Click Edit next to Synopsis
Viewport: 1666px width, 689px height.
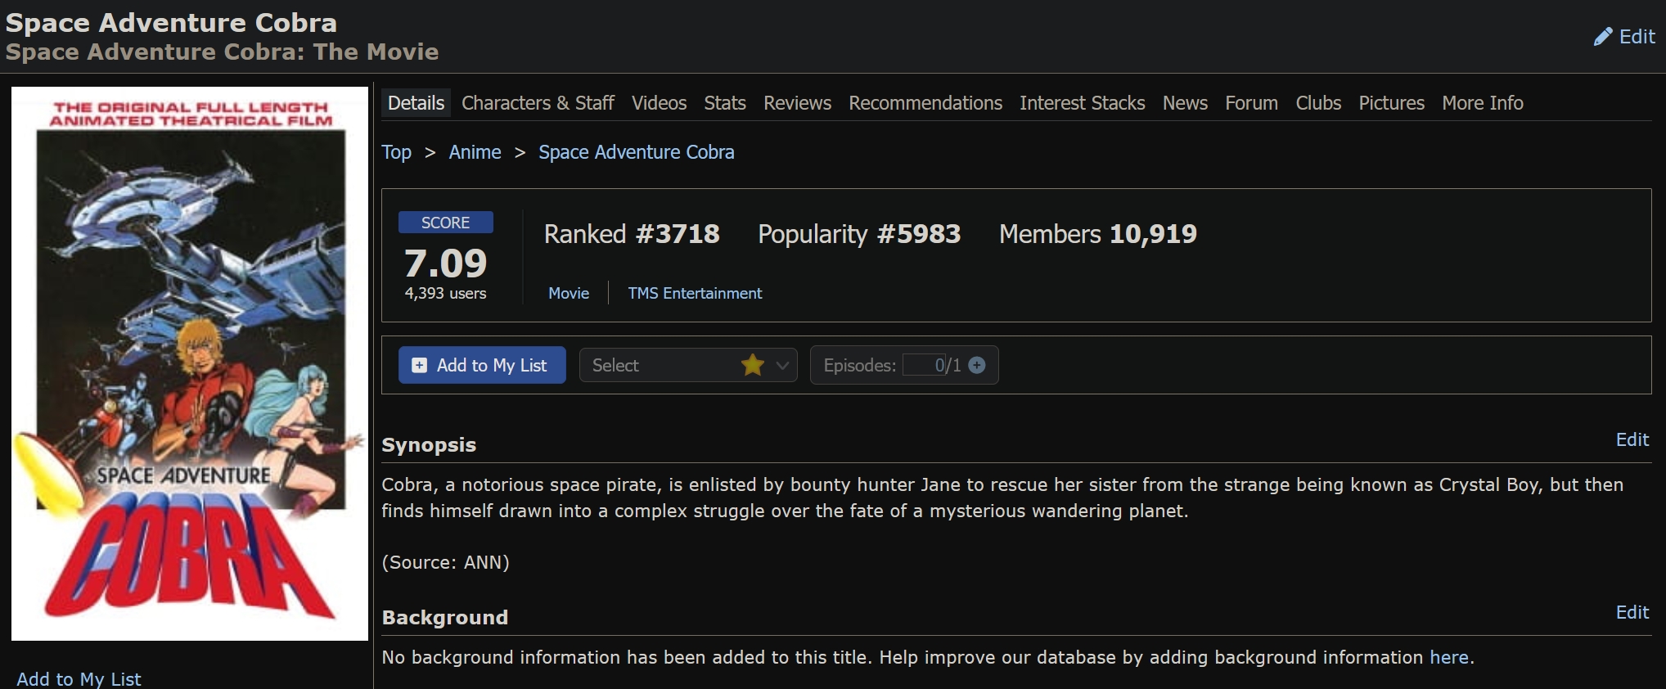[x=1632, y=440]
